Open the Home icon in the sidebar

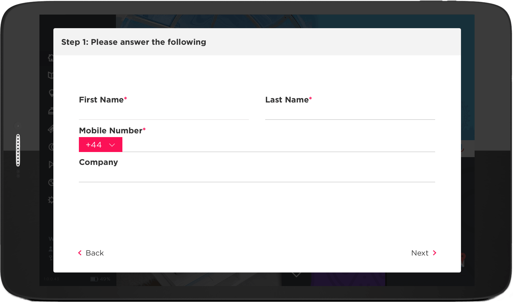click(x=51, y=58)
